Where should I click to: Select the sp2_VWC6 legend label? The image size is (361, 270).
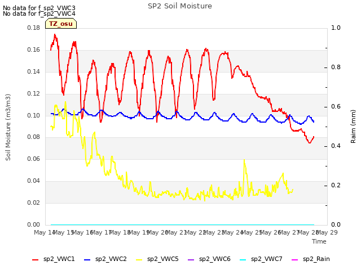coord(215,259)
